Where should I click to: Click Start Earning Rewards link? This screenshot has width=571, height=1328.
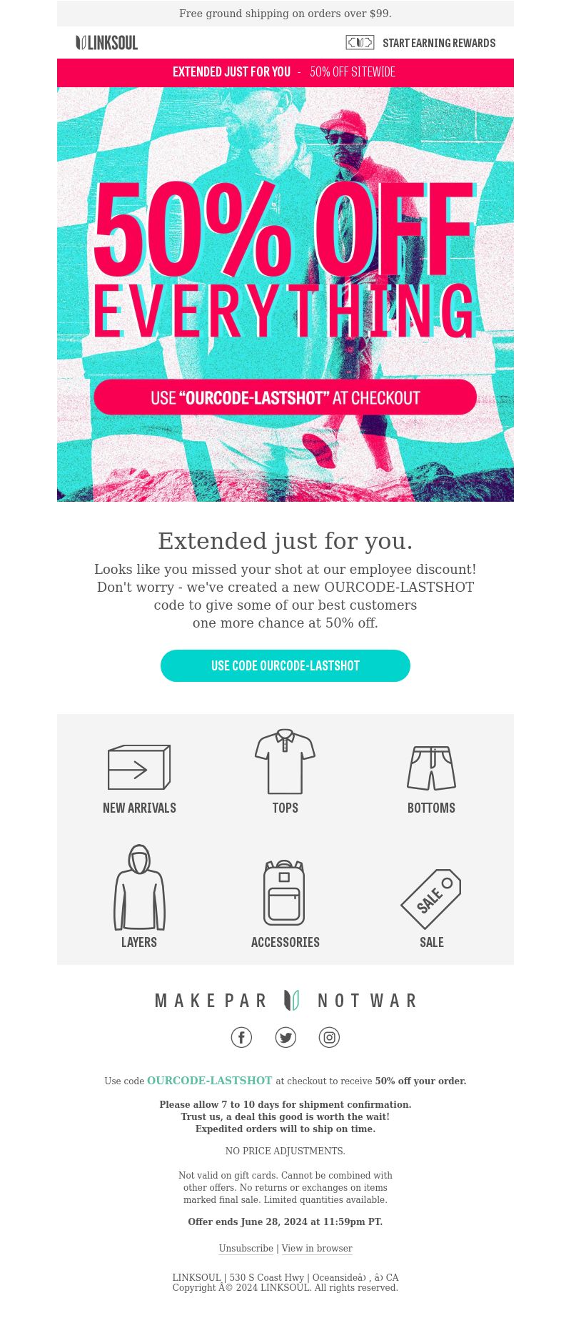[439, 43]
